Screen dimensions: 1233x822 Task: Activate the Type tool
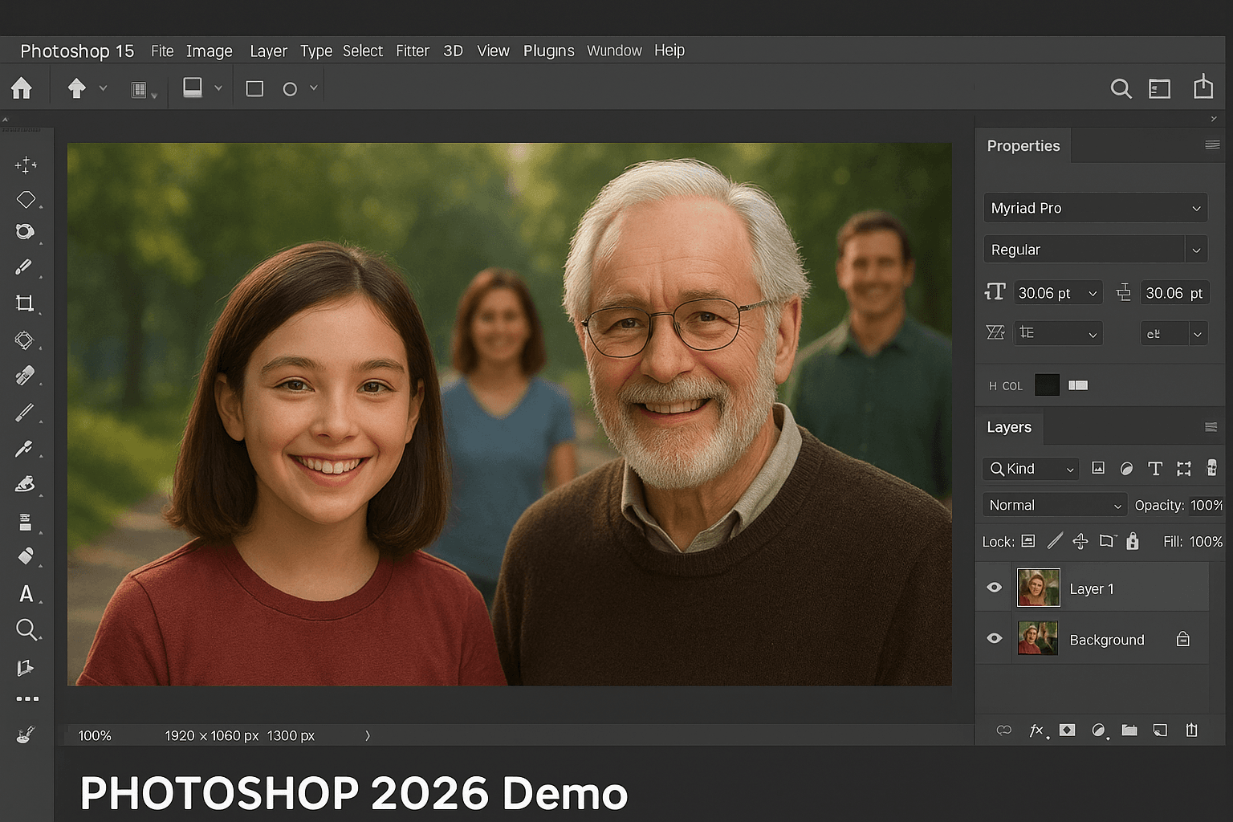[x=27, y=594]
